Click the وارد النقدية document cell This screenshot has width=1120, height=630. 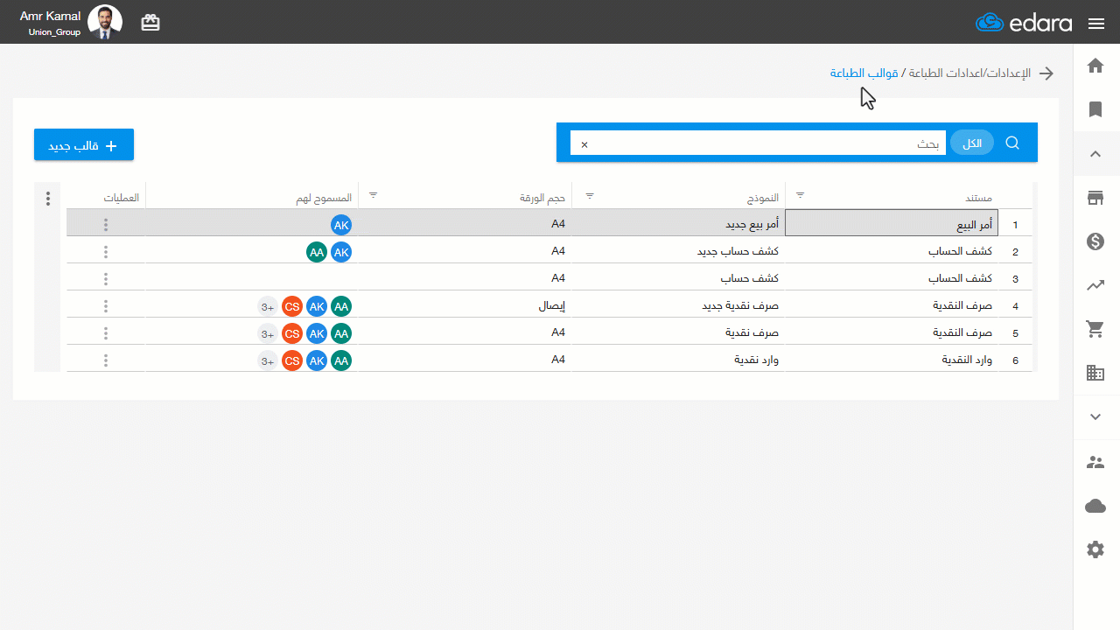[891, 360]
